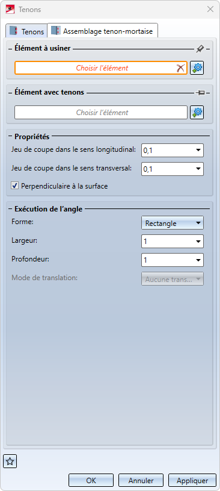Switch to the Tenons tab

[x=26, y=31]
